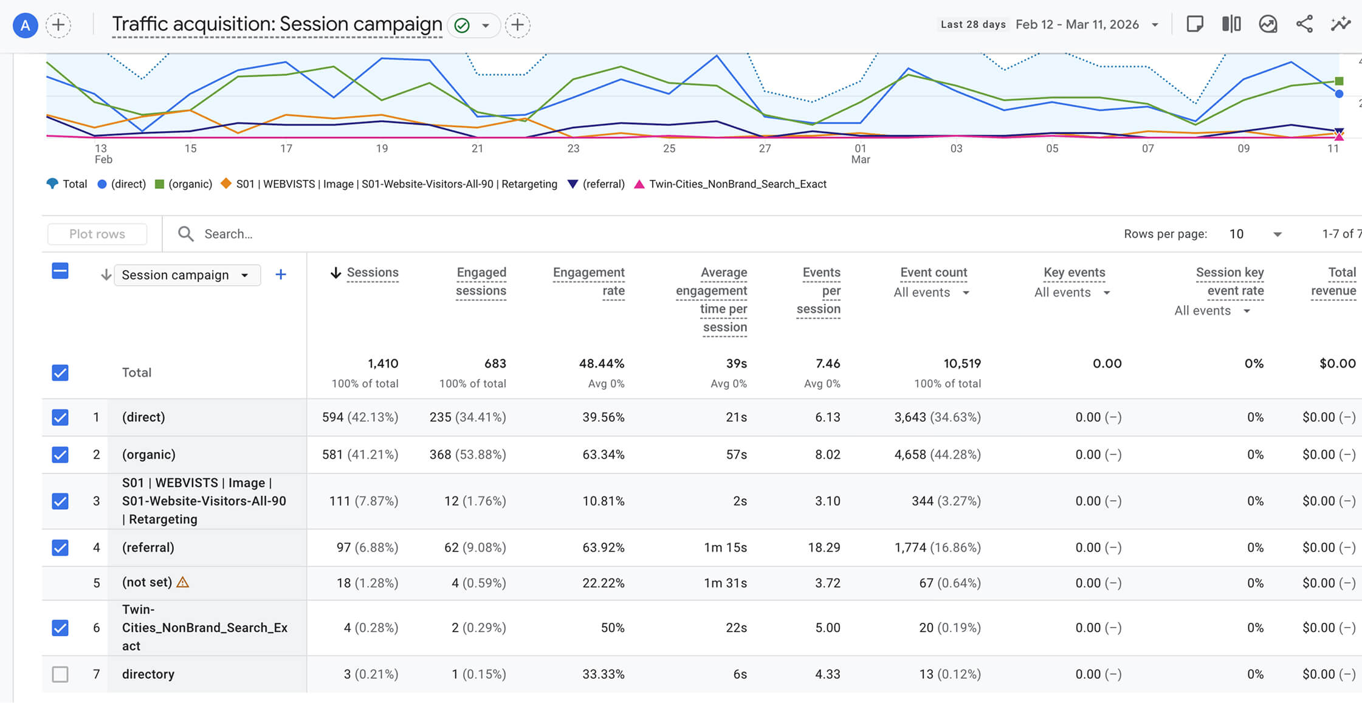
Task: Click the orange diamond S01 WEBVISTS legend marker
Action: click(226, 183)
